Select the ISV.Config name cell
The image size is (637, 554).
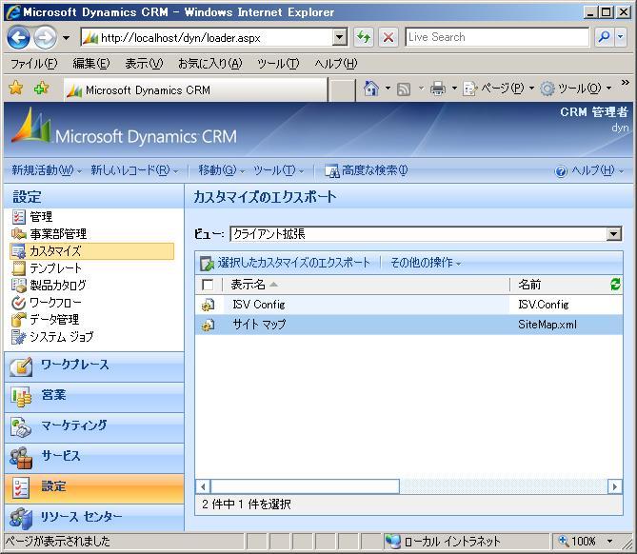543,305
